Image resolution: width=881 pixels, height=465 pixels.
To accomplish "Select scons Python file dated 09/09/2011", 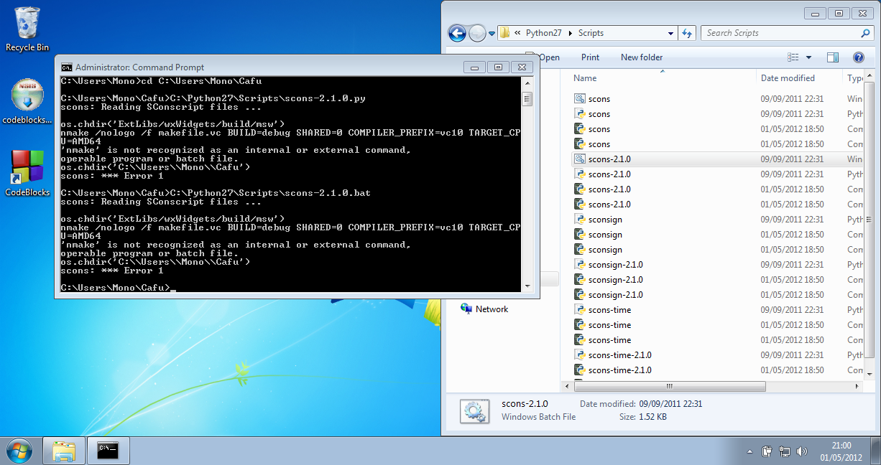I will click(x=599, y=114).
